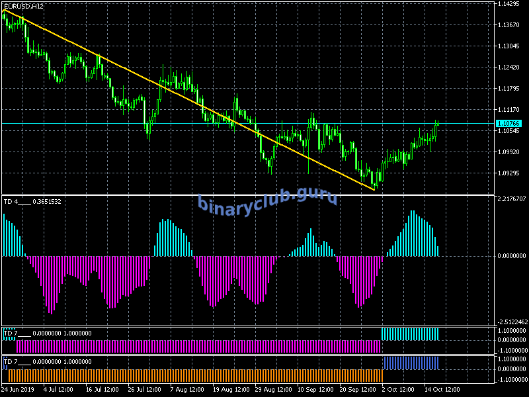The height and width of the screenshot is (397, 529).
Task: Click the 1.14295 price axis value
Action: point(511,4)
